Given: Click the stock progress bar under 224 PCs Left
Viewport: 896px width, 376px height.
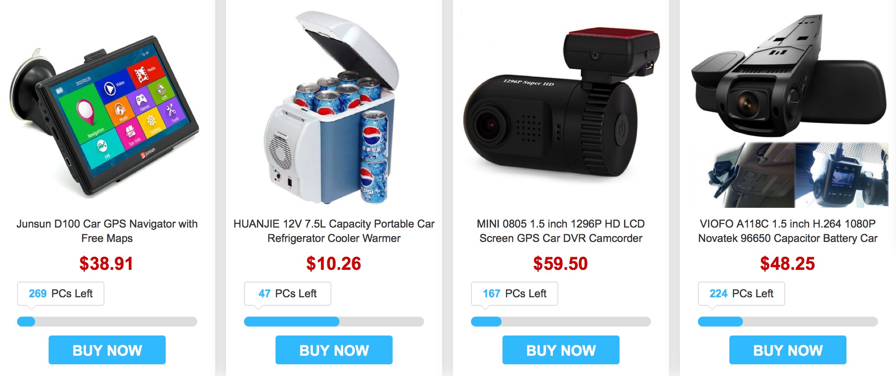Looking at the screenshot, I should pos(788,322).
